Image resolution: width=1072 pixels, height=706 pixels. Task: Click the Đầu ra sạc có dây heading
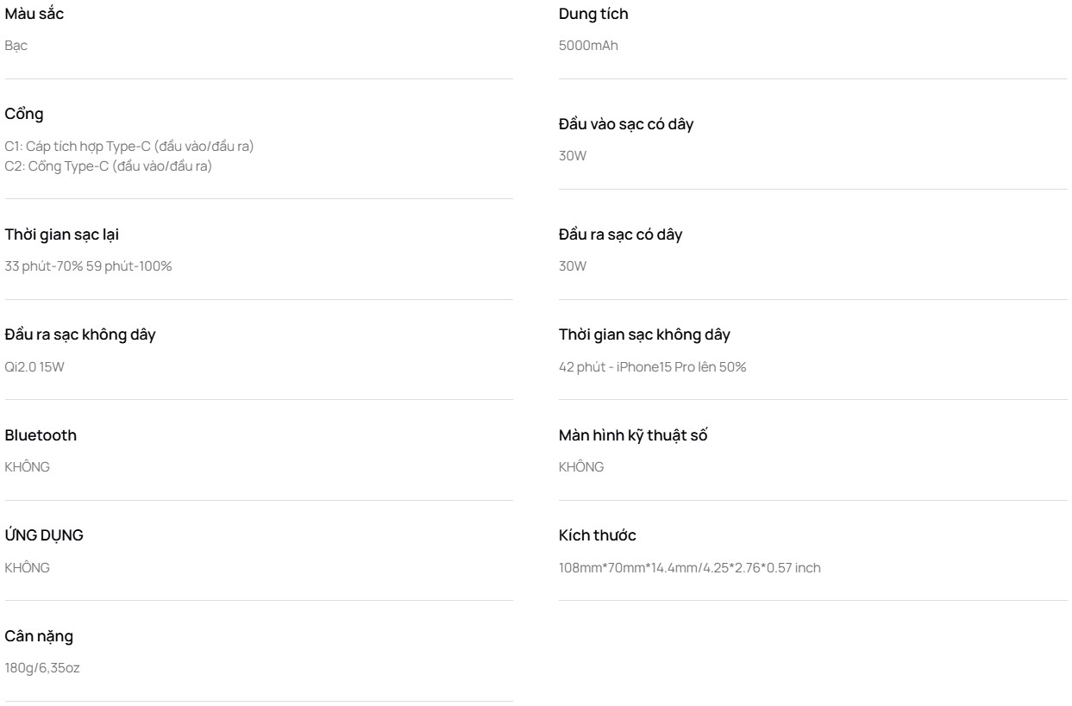click(620, 234)
